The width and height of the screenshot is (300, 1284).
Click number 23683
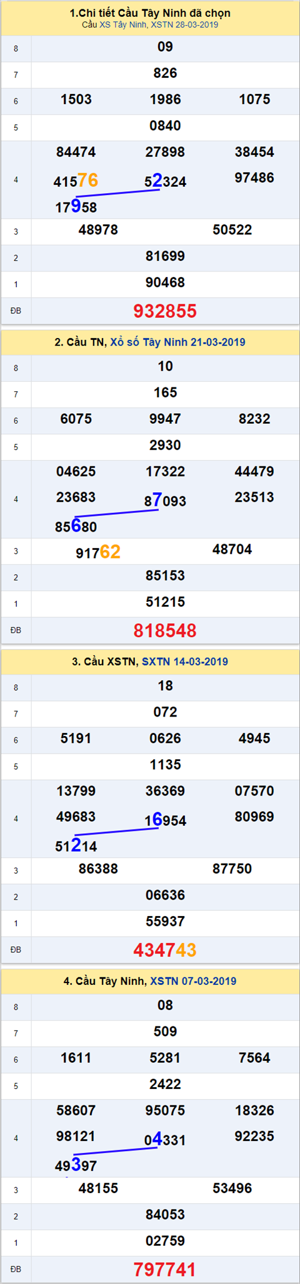point(76,498)
